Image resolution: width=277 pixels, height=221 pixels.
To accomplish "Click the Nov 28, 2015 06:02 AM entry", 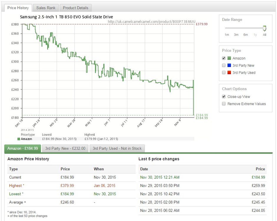I will pyautogui.click(x=160, y=211).
